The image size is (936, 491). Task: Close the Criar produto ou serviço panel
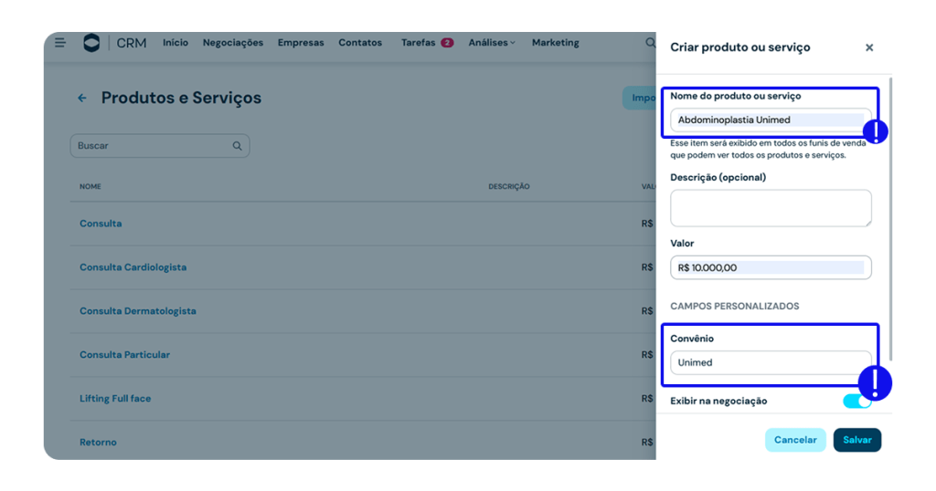[x=868, y=47]
